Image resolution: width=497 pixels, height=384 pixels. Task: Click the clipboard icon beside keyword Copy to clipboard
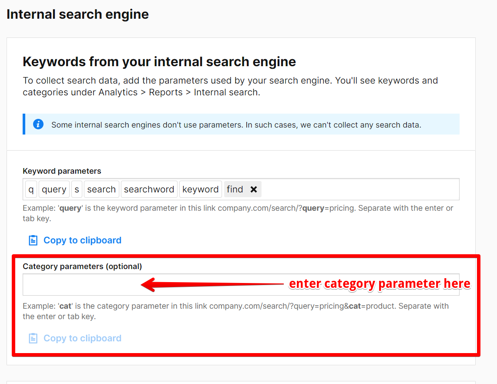pyautogui.click(x=33, y=240)
